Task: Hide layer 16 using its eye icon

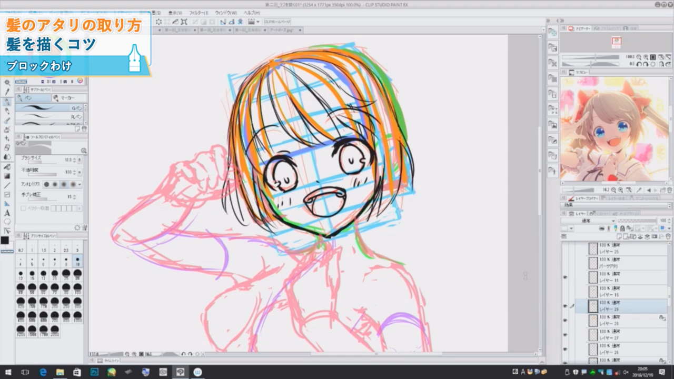Action: tap(565, 277)
